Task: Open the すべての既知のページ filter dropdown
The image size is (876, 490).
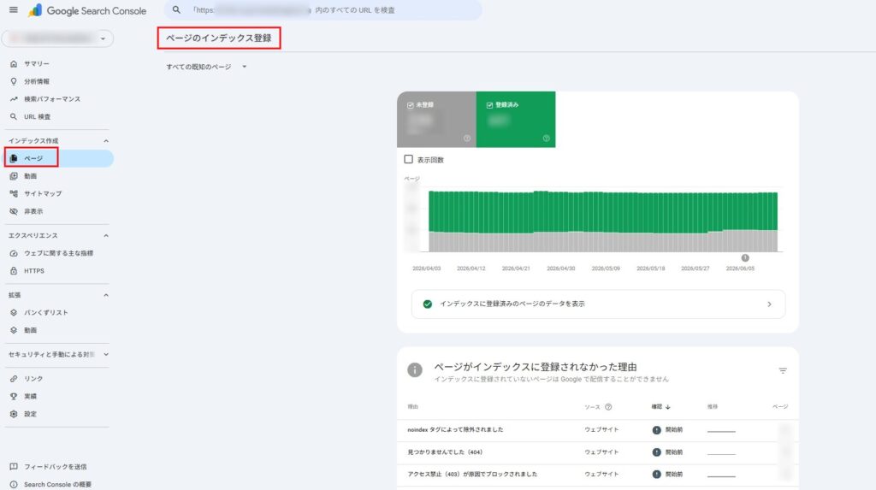Action: 206,67
